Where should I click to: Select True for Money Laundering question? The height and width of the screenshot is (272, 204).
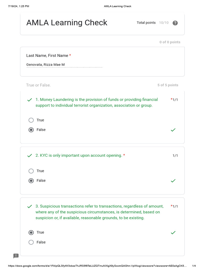31,120
